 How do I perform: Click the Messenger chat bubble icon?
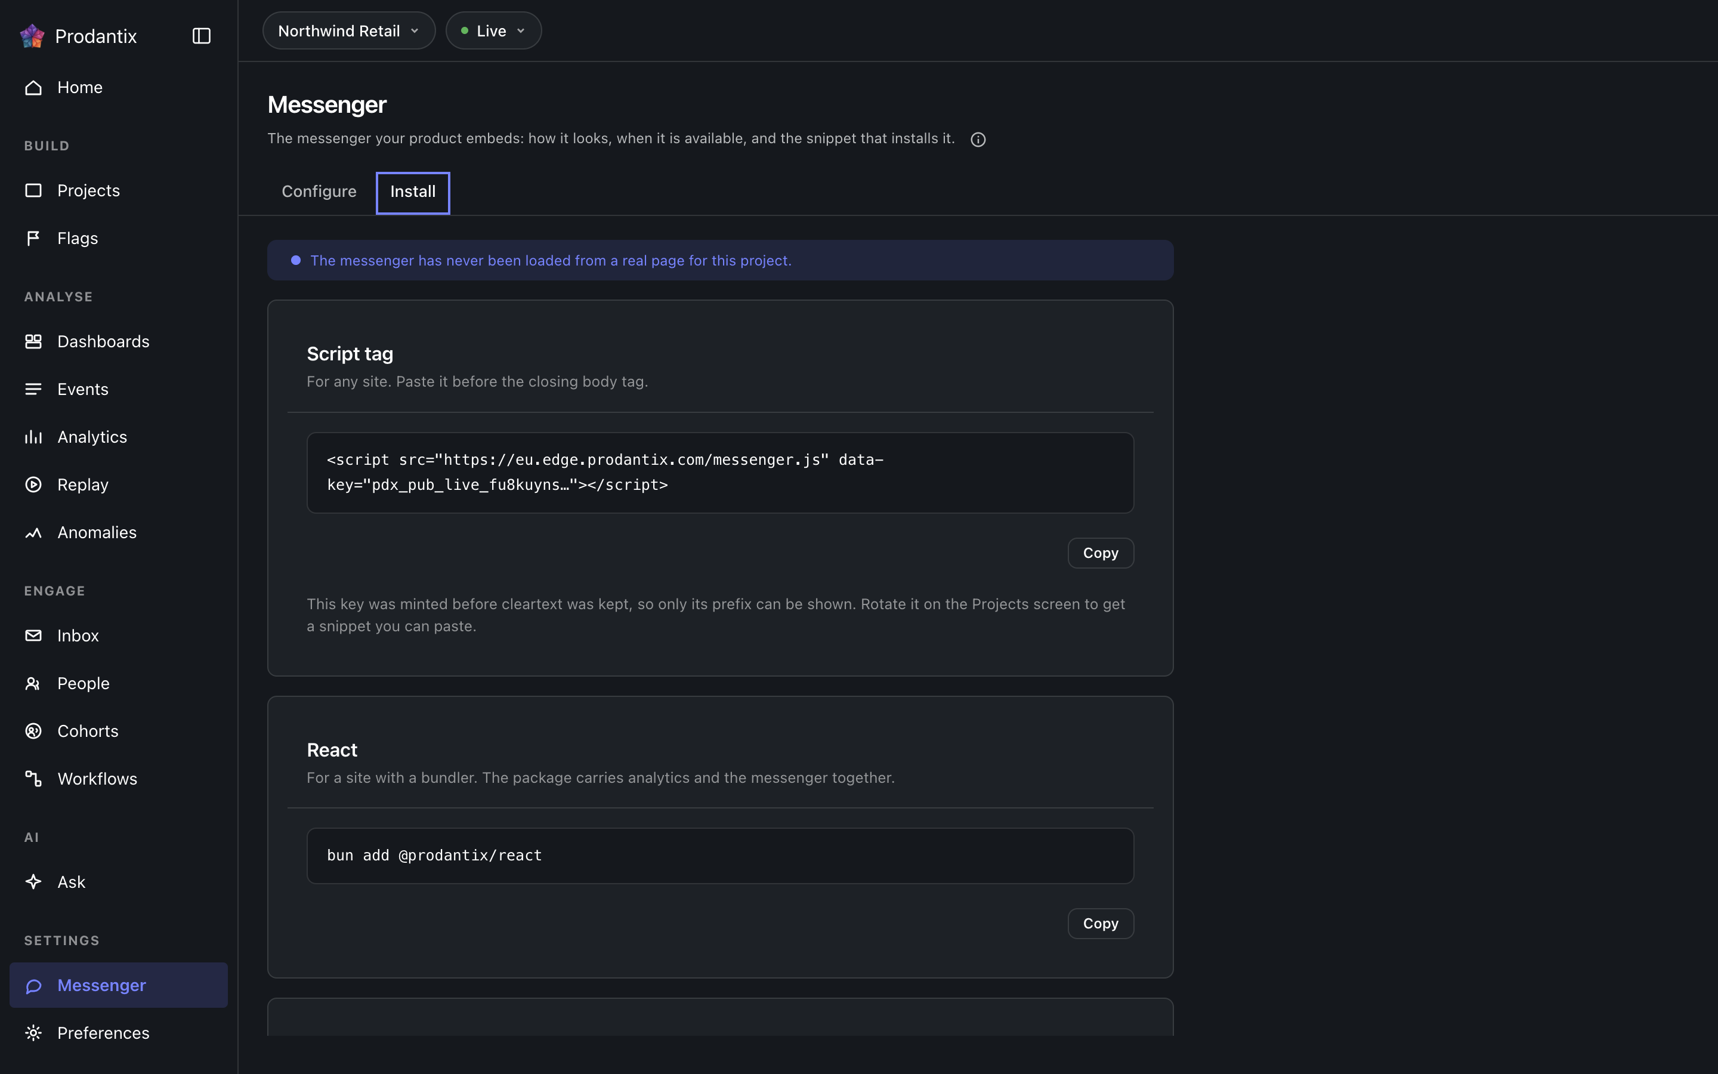33,985
